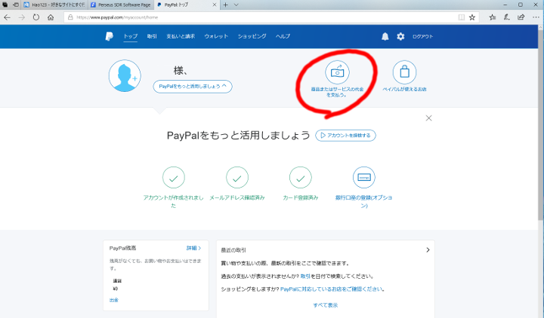Open the shopping bag stores icon
This screenshot has height=318, width=544.
click(404, 72)
